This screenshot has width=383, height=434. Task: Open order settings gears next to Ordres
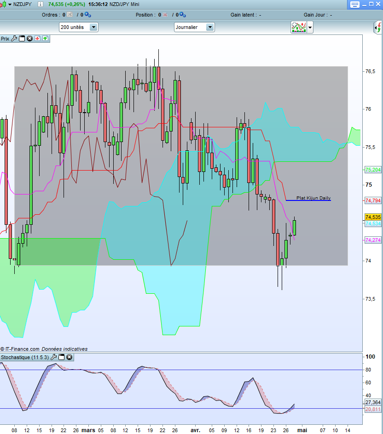(88, 14)
